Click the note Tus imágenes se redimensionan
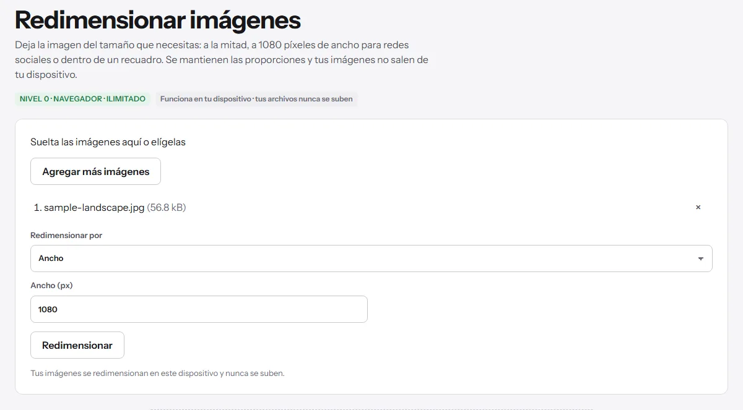The image size is (743, 410). tap(157, 374)
